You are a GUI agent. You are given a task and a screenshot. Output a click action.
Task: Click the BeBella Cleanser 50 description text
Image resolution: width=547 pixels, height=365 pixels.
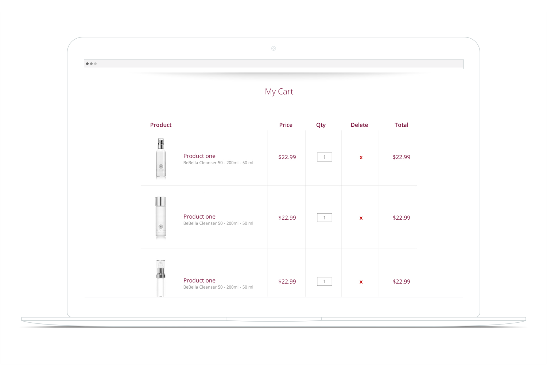pyautogui.click(x=218, y=162)
